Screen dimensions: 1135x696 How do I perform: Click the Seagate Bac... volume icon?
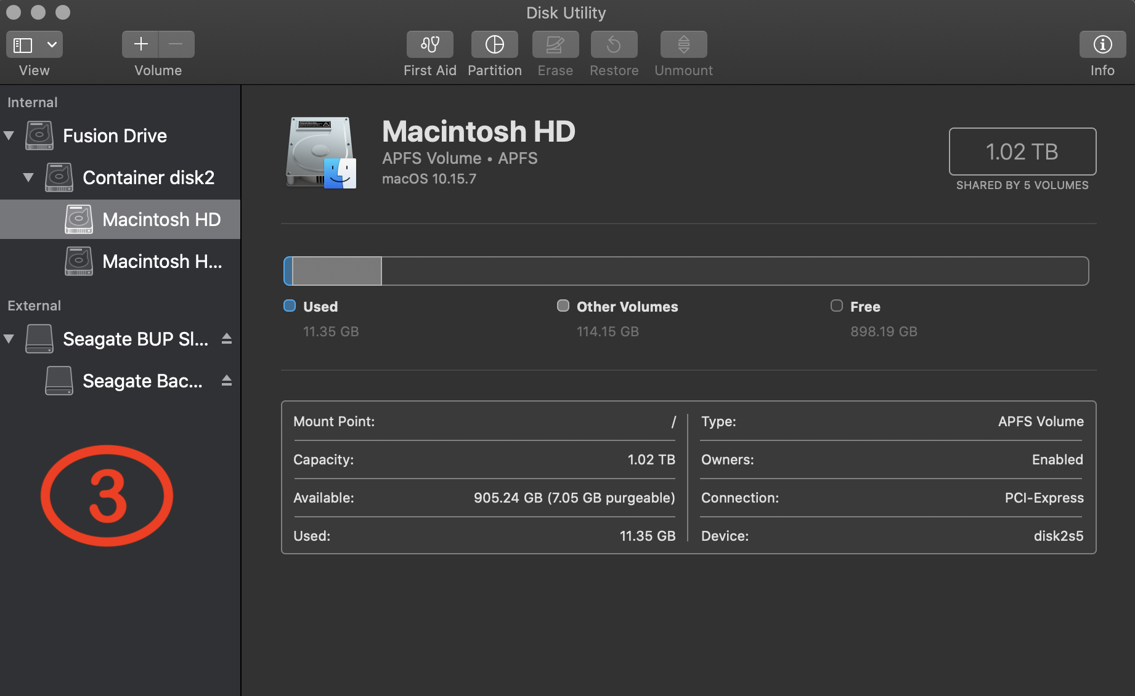click(x=59, y=381)
